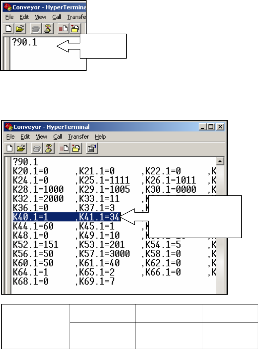The image size is (258, 349).
Task: Click New connection icon in cropped HyperTerminal window
Action: 8,29
